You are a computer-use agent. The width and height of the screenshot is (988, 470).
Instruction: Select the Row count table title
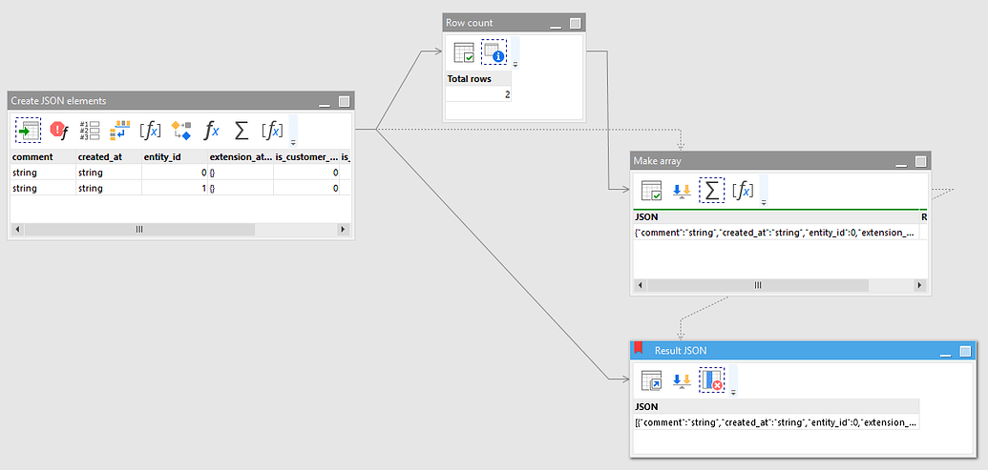(x=470, y=23)
